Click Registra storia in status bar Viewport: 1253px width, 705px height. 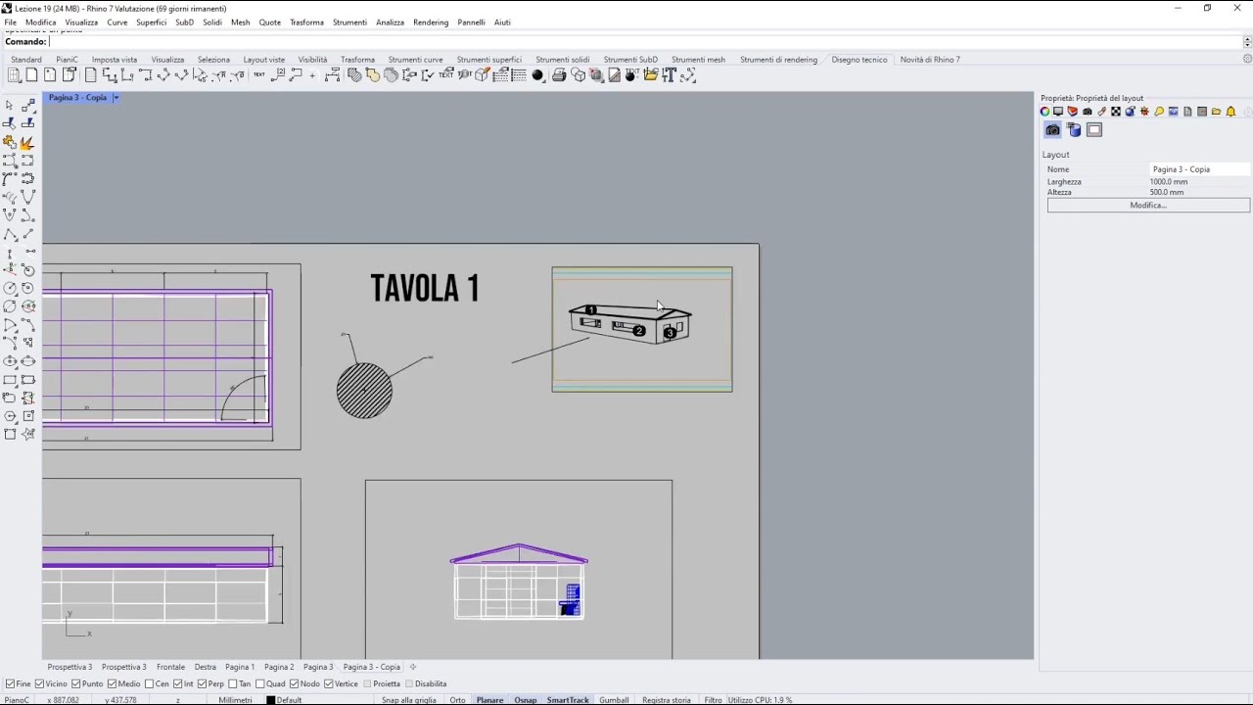point(667,700)
